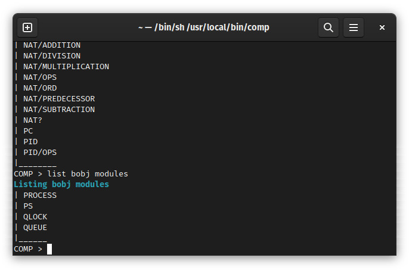Select the PC module line
The image size is (409, 270).
click(x=28, y=131)
